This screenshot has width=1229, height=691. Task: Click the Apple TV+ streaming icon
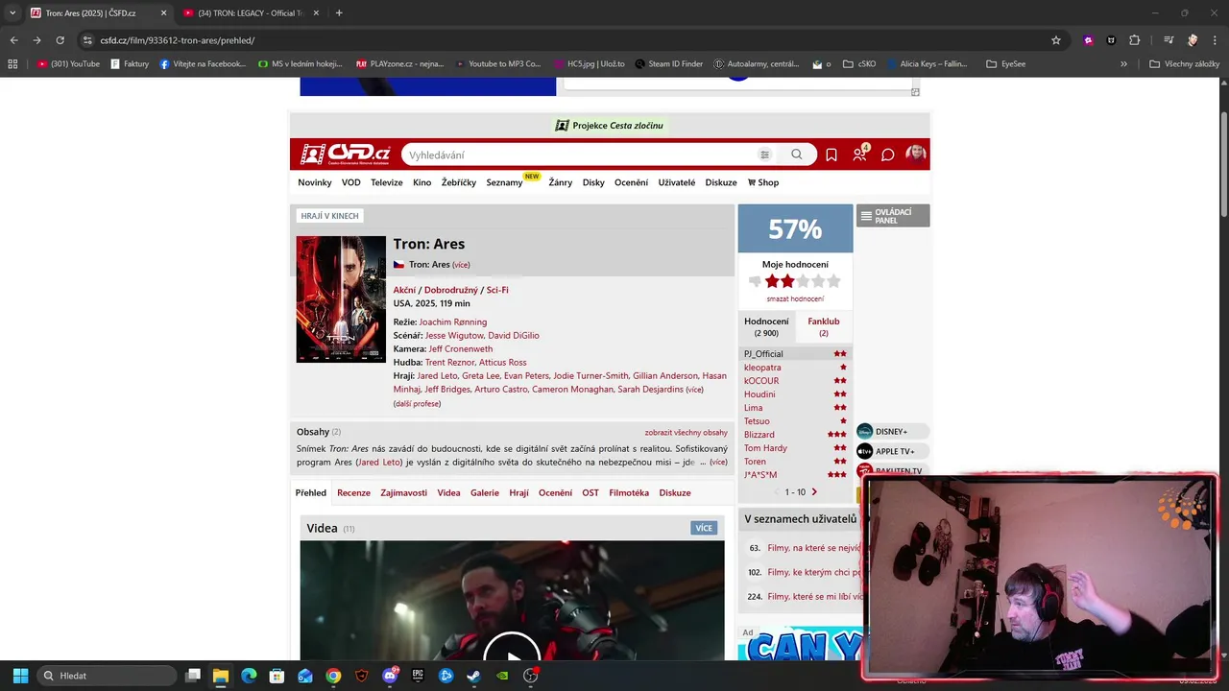(x=865, y=451)
